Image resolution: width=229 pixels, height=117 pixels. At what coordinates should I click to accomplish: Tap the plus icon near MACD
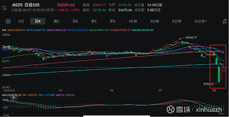click(13, 98)
